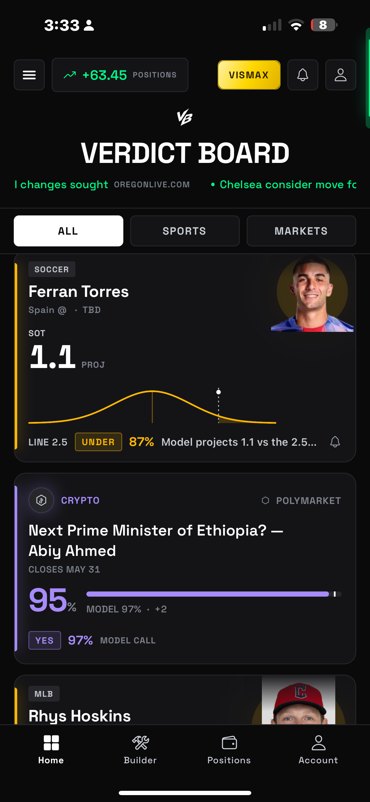The width and height of the screenshot is (370, 802).
Task: Tap the VISMAX button
Action: [249, 75]
